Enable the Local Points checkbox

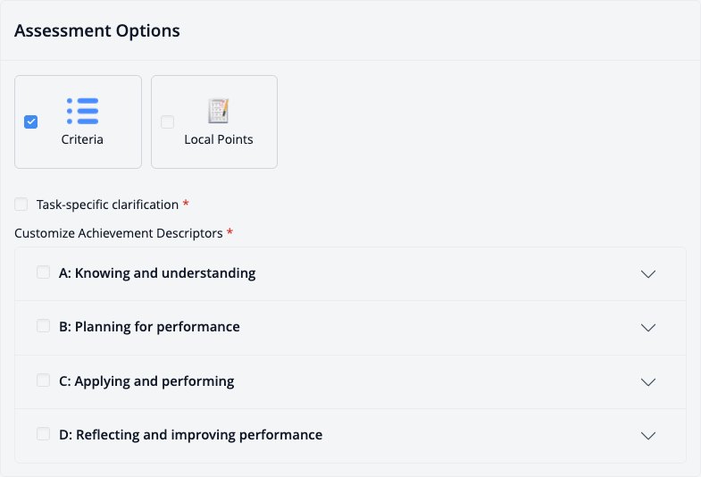[167, 121]
